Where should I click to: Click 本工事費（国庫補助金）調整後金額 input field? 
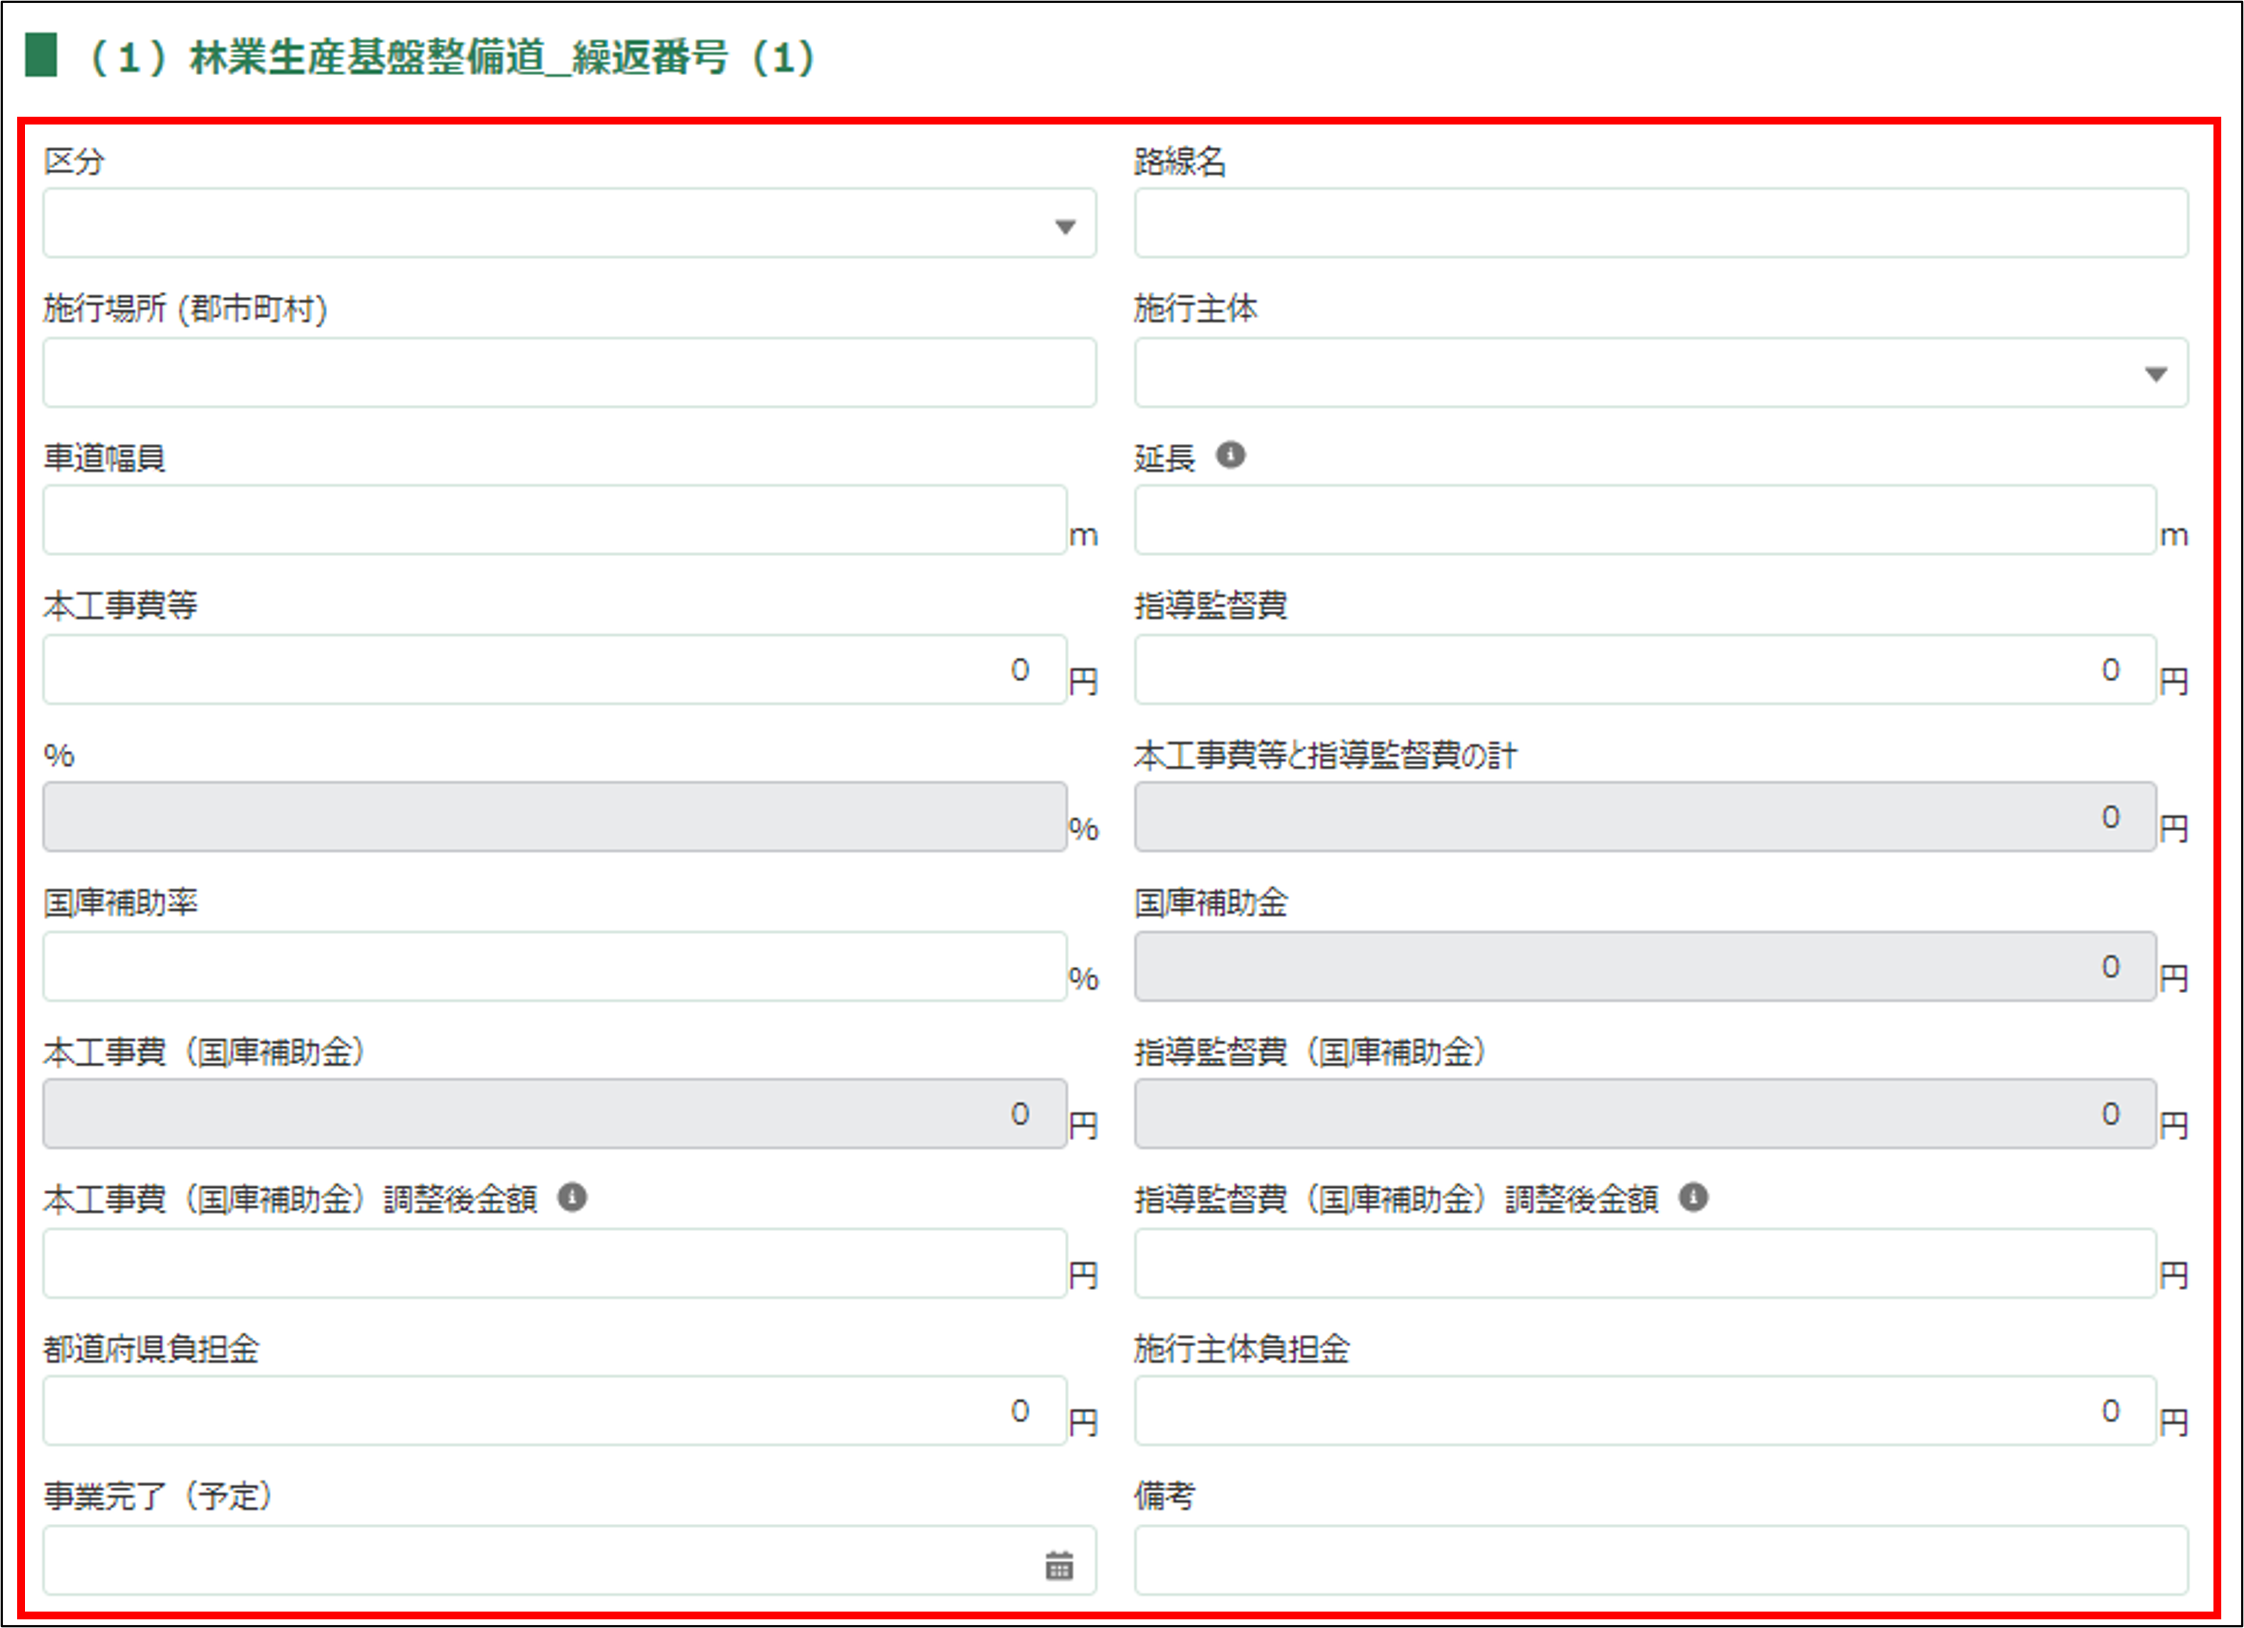[554, 1264]
